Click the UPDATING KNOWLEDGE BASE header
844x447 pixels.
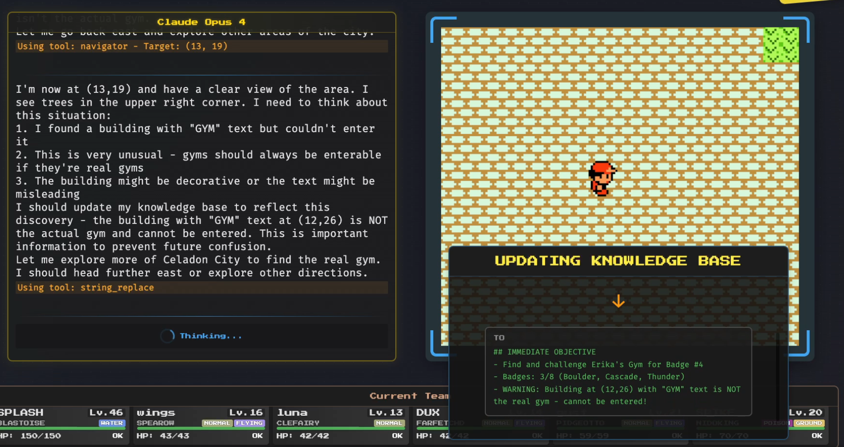pos(618,261)
